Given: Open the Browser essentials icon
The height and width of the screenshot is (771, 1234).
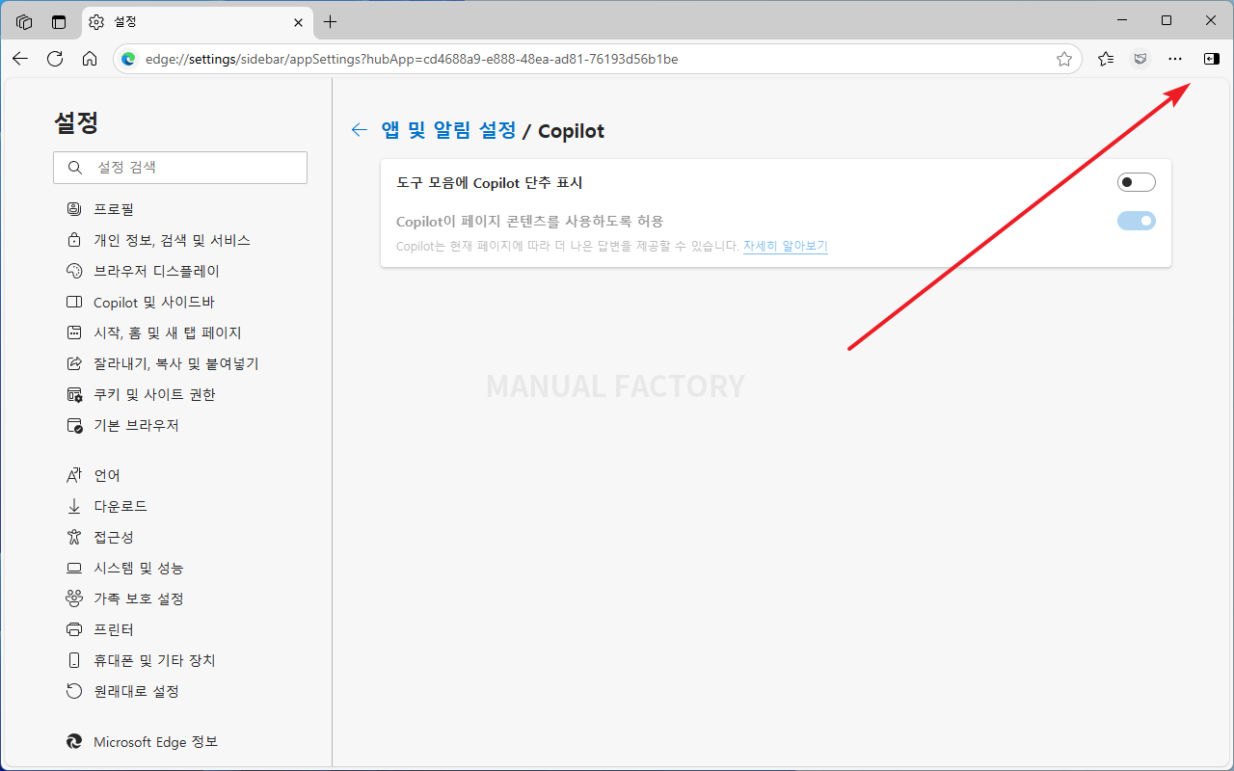Looking at the screenshot, I should pos(1140,59).
